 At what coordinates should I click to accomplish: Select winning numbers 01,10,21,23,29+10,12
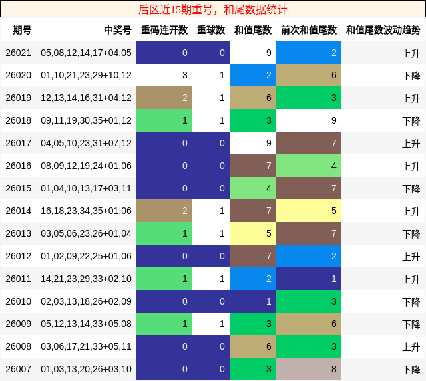tap(86, 75)
